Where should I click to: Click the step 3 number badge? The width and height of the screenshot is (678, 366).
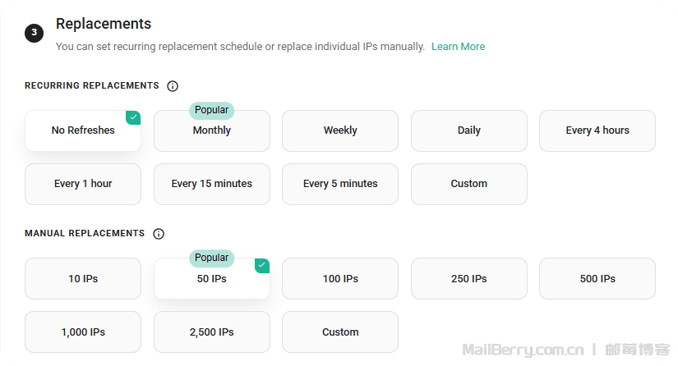point(34,33)
